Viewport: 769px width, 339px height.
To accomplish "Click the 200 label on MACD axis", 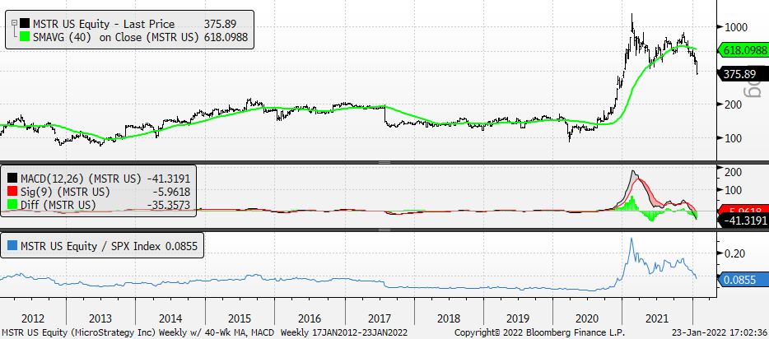I will pyautogui.click(x=734, y=173).
